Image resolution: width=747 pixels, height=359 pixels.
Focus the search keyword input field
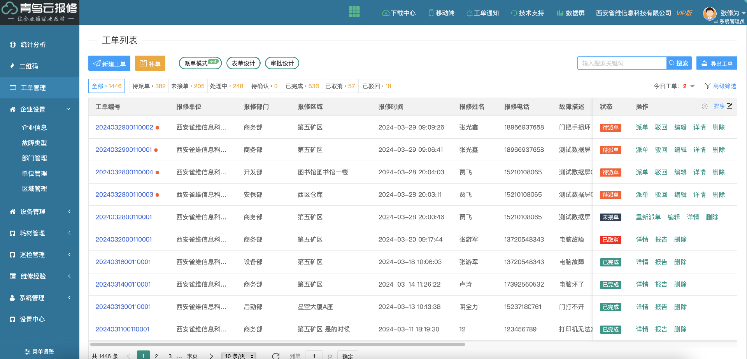point(621,63)
